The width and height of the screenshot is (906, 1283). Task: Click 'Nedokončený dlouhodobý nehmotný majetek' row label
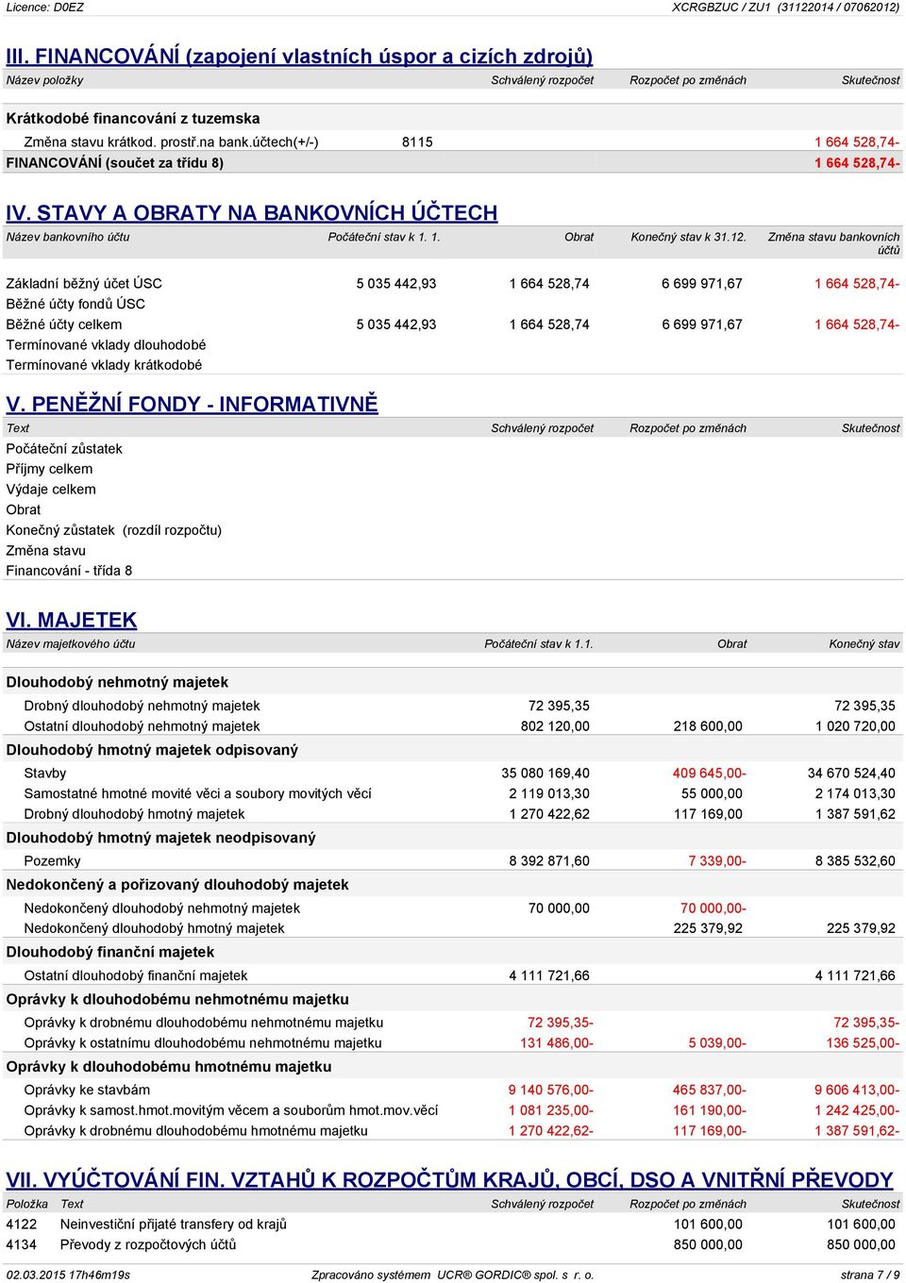pos(162,908)
